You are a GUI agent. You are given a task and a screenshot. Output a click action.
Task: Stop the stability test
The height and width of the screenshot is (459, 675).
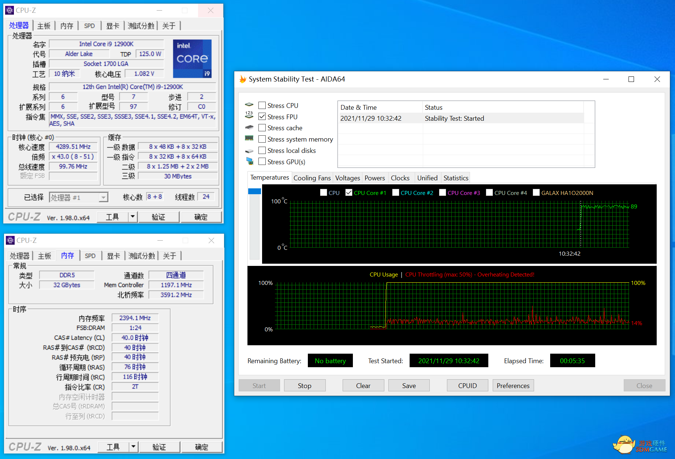(x=305, y=385)
